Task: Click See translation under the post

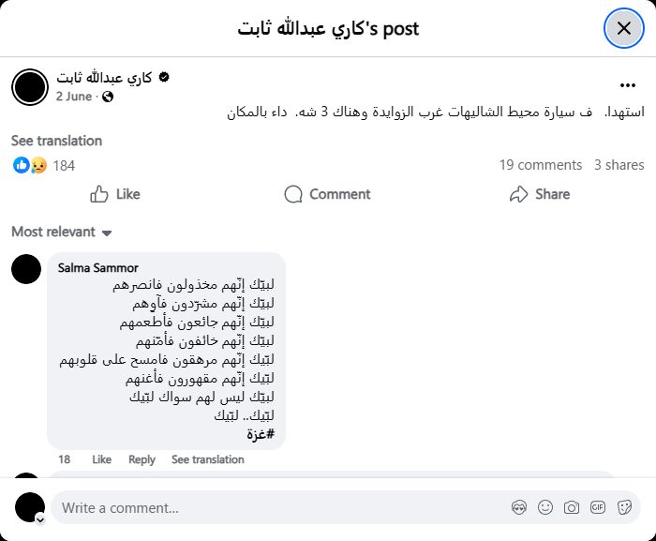Action: click(56, 141)
